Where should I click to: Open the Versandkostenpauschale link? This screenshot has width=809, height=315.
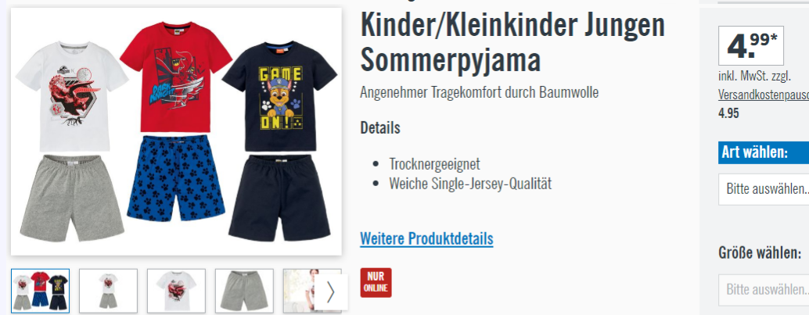[x=763, y=95]
